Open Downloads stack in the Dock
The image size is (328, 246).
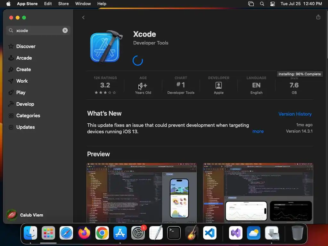[x=272, y=233]
